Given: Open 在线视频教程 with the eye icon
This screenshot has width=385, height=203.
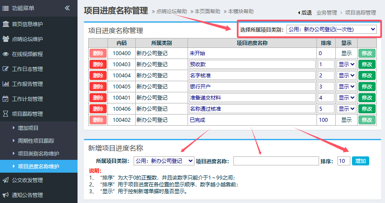Looking at the screenshot, I should tap(27, 54).
